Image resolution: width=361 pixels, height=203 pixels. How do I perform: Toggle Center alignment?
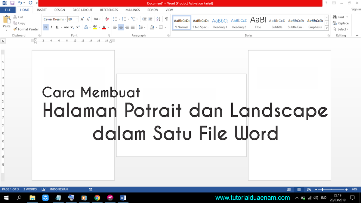121,27
